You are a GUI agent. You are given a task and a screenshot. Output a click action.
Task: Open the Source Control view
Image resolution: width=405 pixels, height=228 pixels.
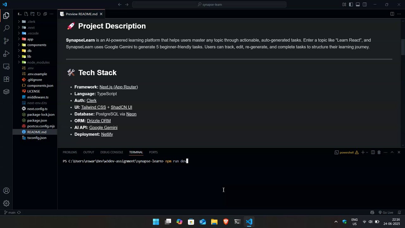6,41
